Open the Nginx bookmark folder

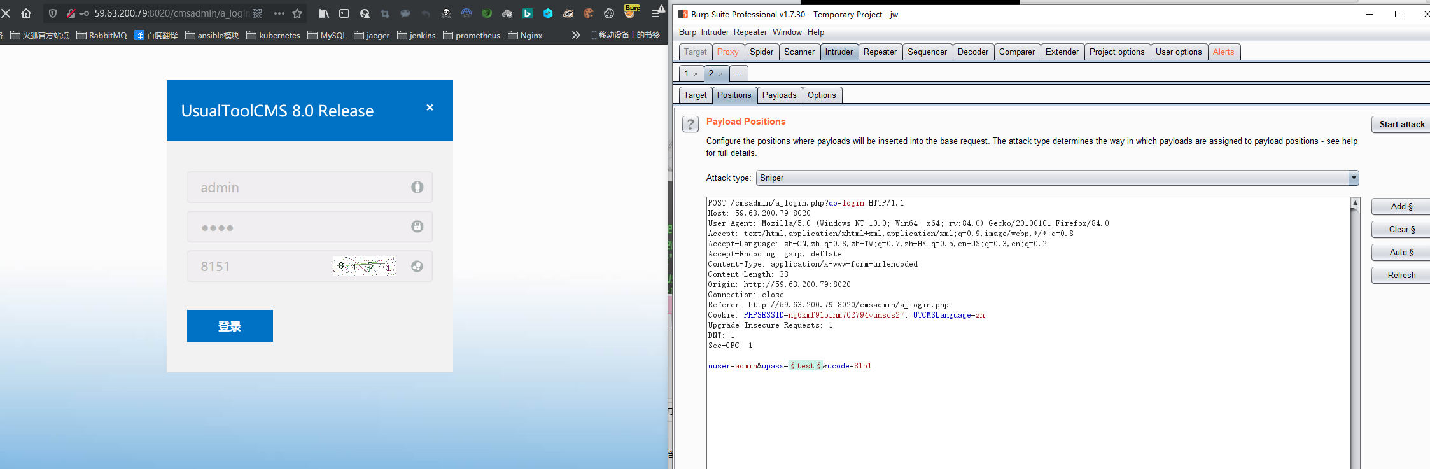[x=525, y=35]
